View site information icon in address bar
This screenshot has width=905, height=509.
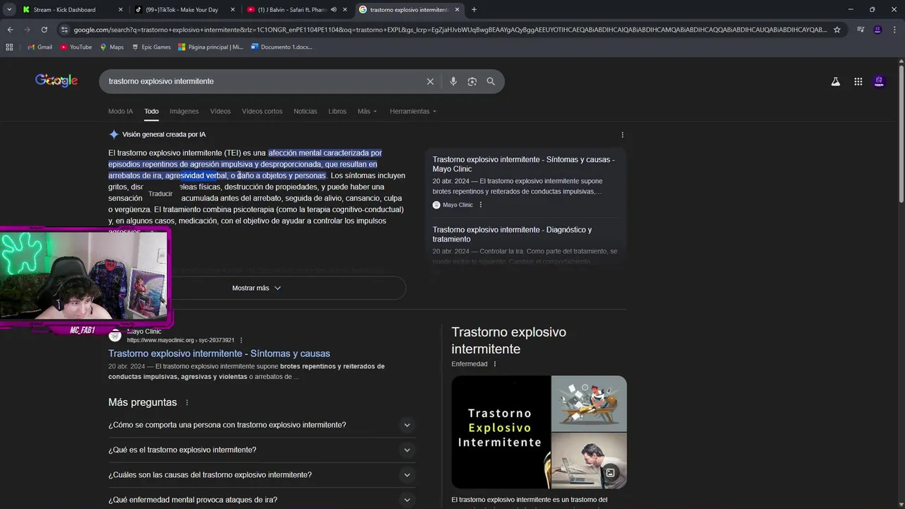click(64, 30)
